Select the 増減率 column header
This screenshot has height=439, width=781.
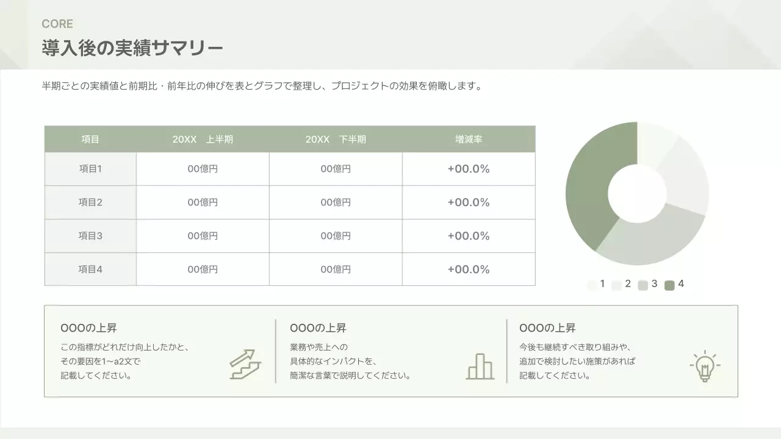point(469,139)
